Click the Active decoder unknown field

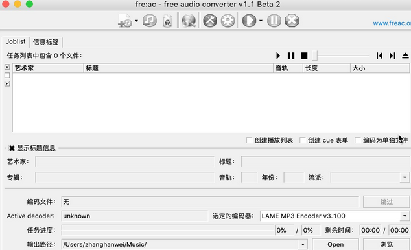click(134, 216)
